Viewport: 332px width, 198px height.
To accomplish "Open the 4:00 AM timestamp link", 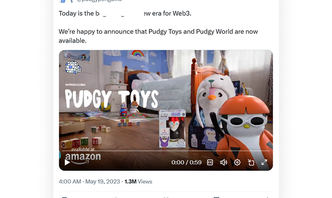I will pos(70,182).
